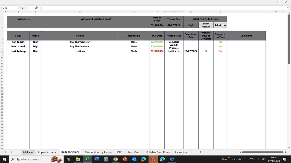Open the Insert Function (fx) dialog

click(36, 8)
